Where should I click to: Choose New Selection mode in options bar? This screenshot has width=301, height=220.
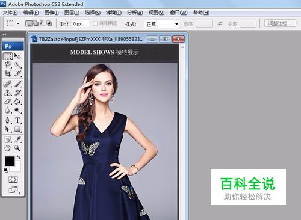[x=29, y=23]
